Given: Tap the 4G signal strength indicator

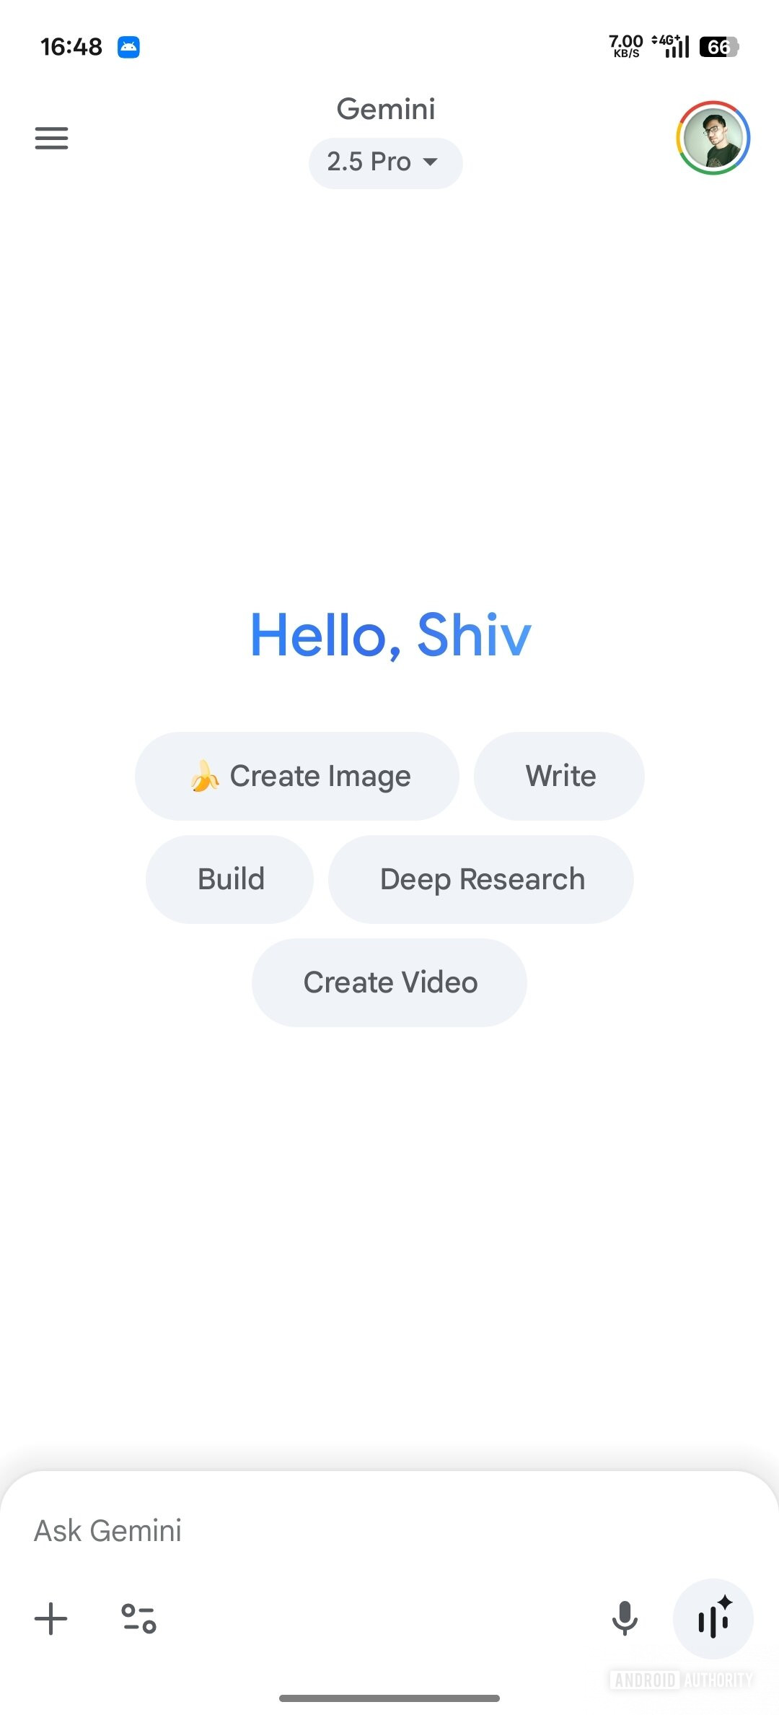Looking at the screenshot, I should click(671, 46).
